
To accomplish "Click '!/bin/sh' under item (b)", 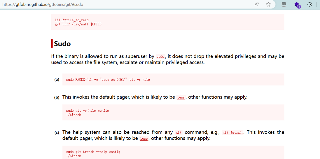I will (74, 115).
